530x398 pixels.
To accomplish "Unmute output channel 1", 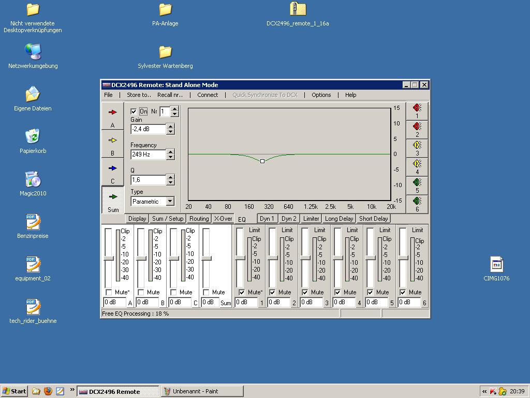I will 242,292.
